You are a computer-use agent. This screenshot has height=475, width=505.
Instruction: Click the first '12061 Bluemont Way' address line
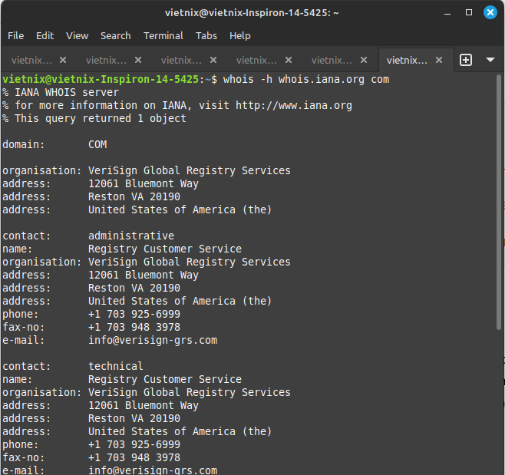tap(144, 183)
